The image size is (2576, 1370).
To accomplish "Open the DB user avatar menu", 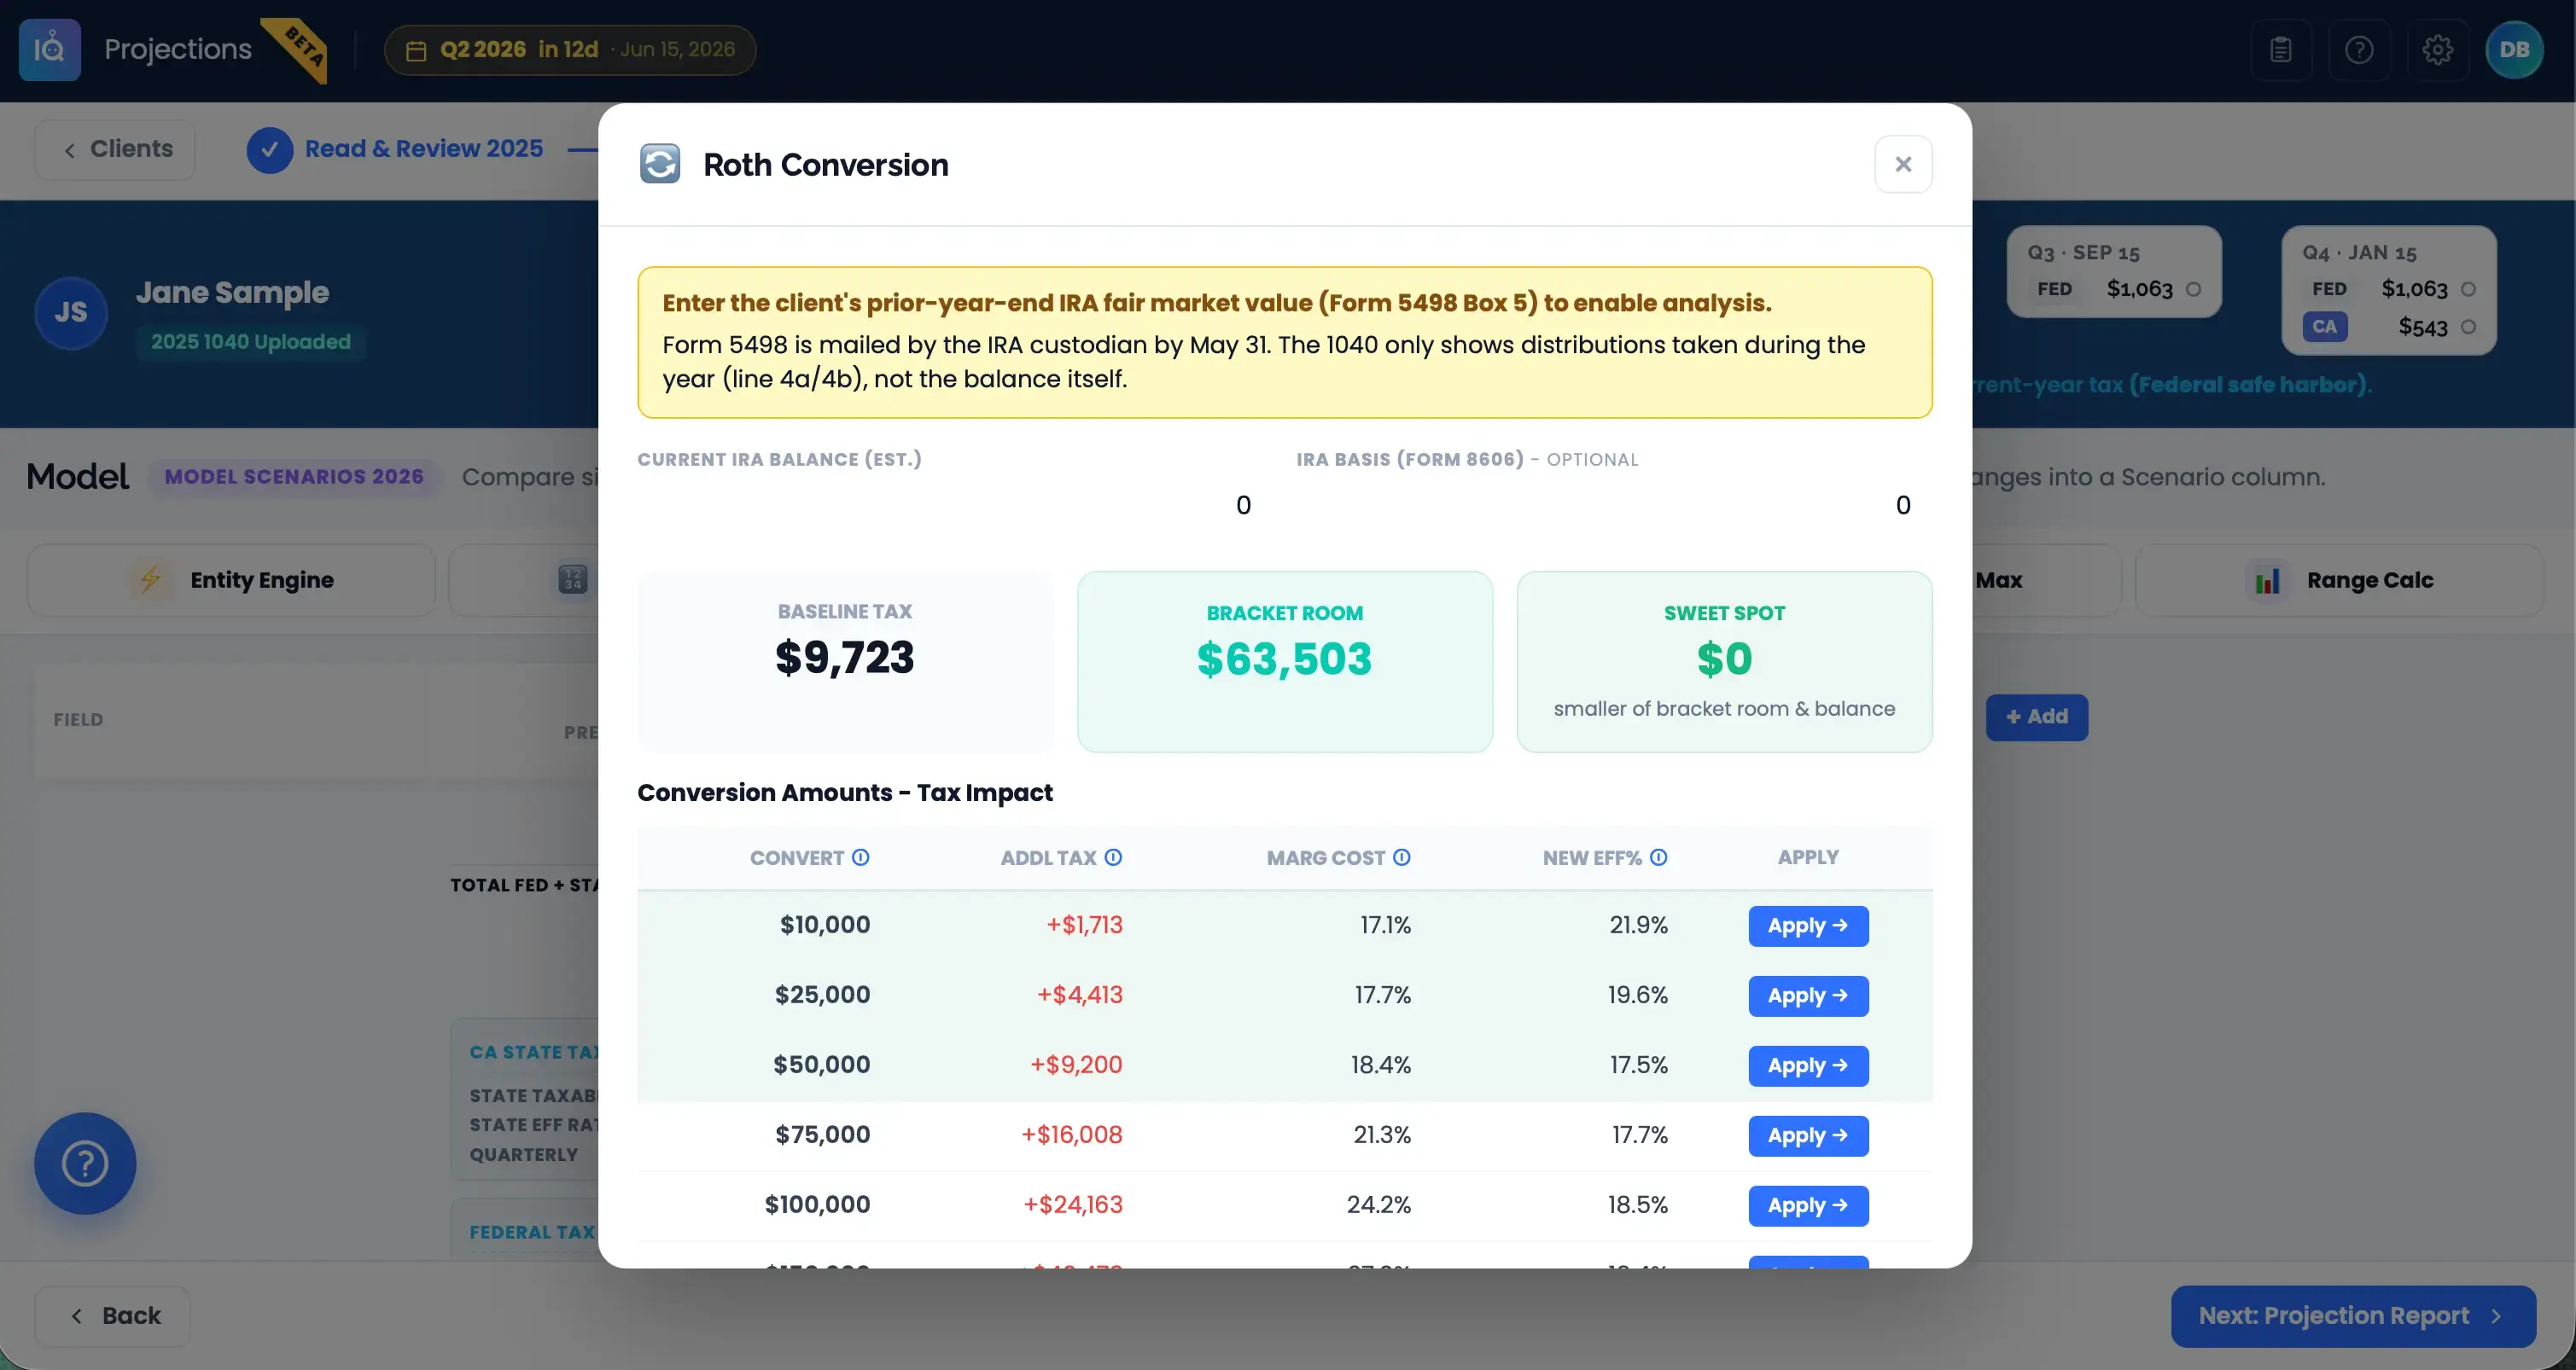I will pyautogui.click(x=2514, y=49).
